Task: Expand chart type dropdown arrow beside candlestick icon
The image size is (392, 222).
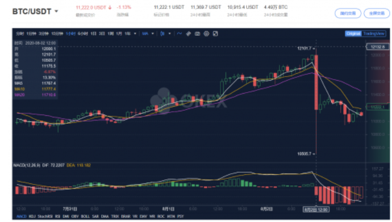Action: pyautogui.click(x=169, y=33)
